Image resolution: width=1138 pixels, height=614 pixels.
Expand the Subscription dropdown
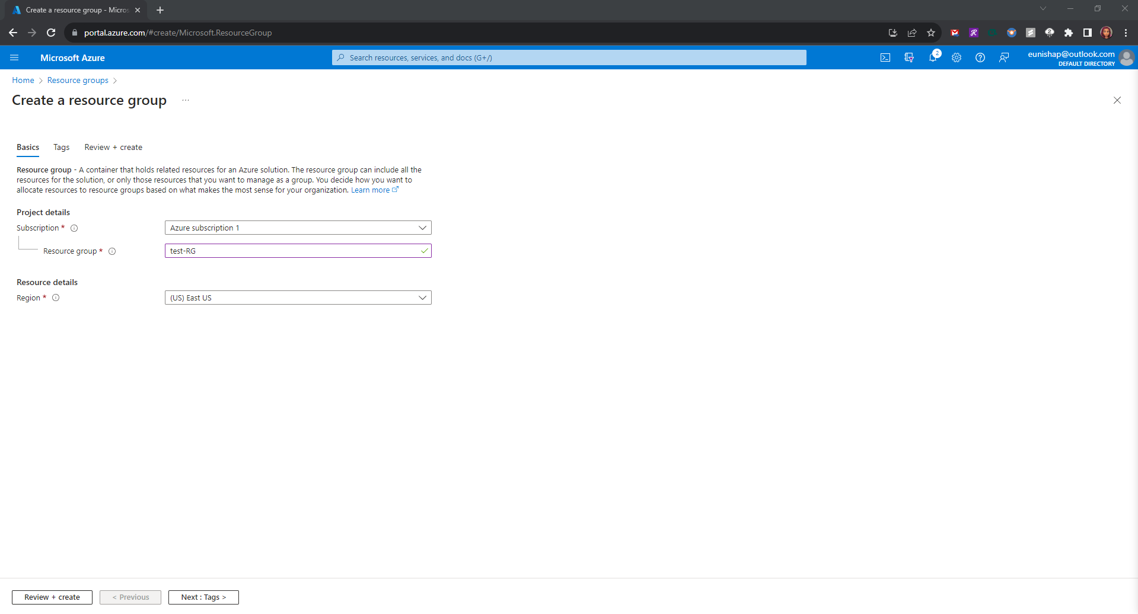[x=298, y=228]
